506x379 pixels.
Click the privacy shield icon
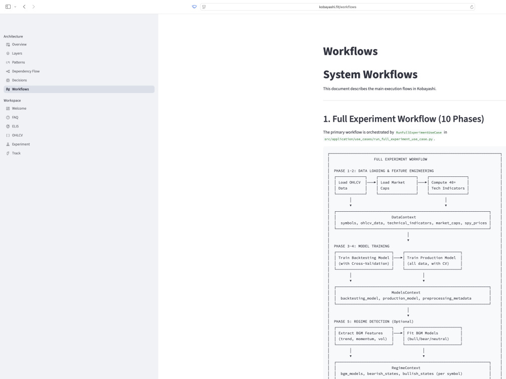(194, 7)
